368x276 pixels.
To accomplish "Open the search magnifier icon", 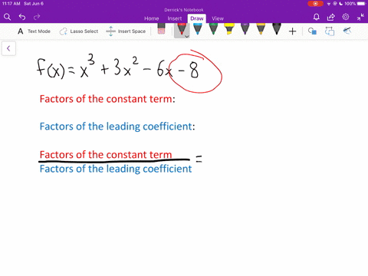I will click(x=7, y=17).
